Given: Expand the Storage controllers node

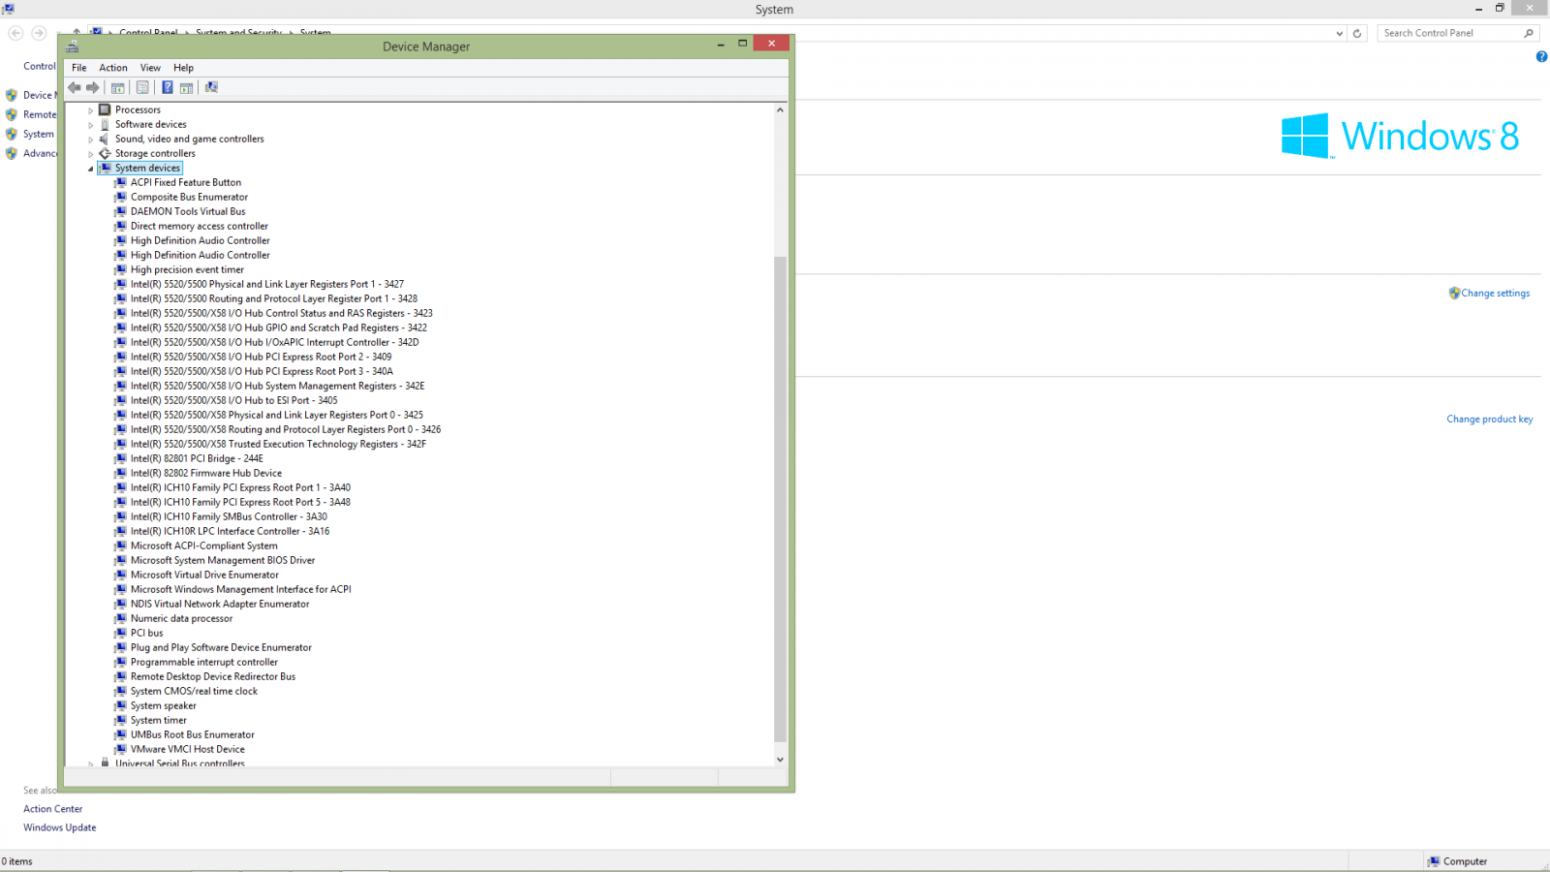Looking at the screenshot, I should tap(91, 154).
